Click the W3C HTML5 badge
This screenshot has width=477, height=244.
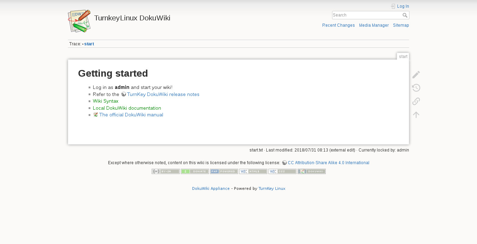[253, 172]
